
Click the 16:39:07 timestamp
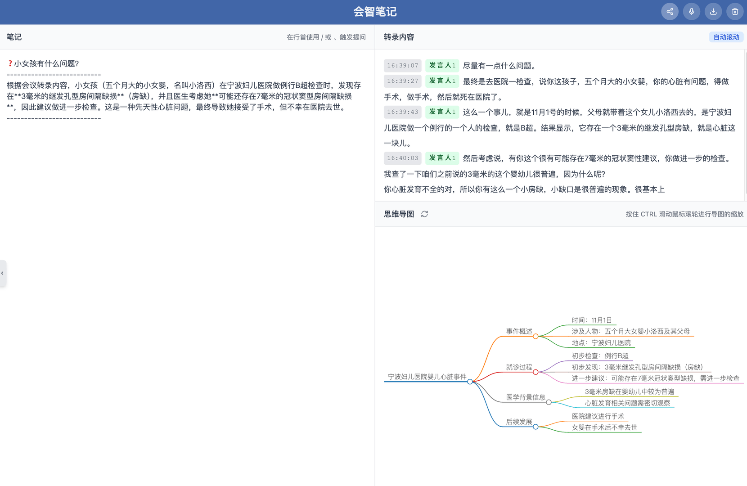pos(402,65)
